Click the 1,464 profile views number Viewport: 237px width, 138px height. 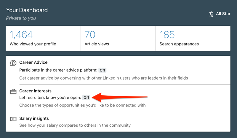tap(21, 35)
